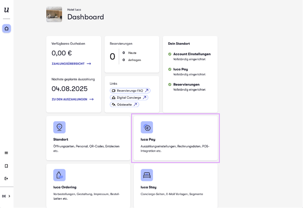Click the luca Pay euro coin icon

coord(147,127)
